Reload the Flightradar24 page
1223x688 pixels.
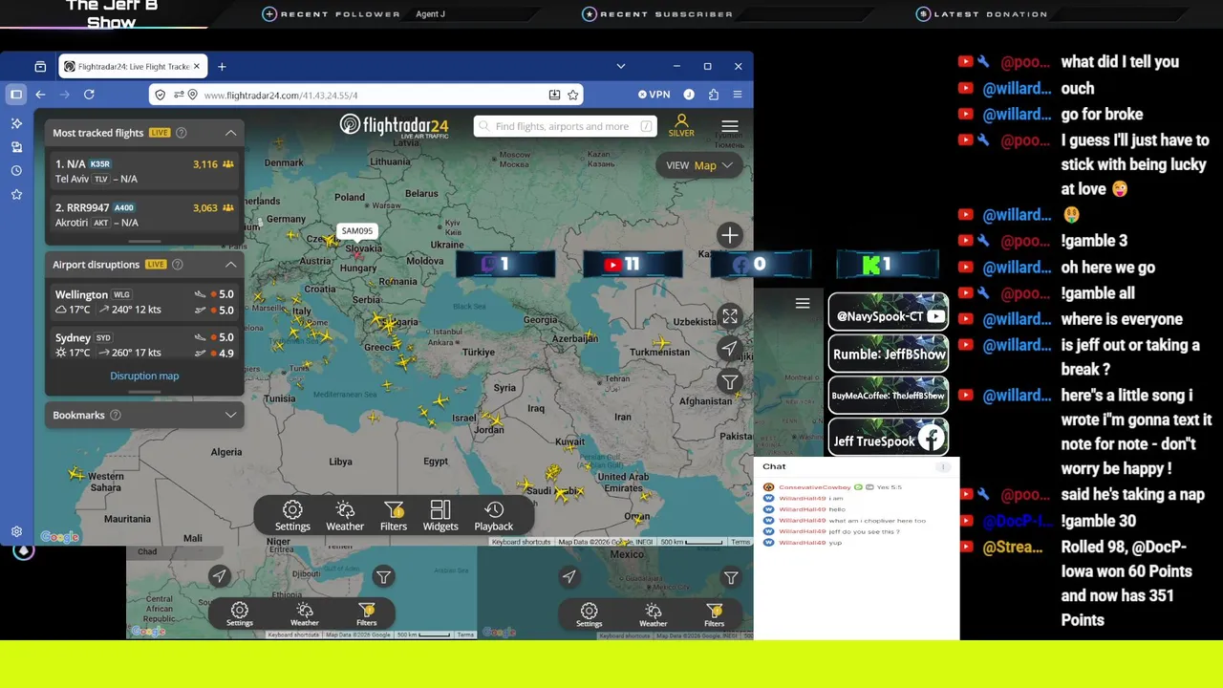click(89, 95)
